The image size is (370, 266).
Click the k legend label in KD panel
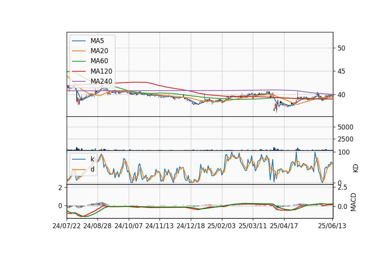(x=92, y=159)
